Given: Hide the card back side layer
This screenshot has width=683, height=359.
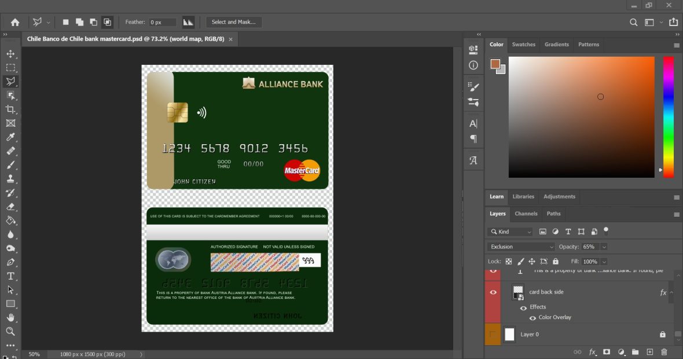Looking at the screenshot, I should (x=493, y=292).
